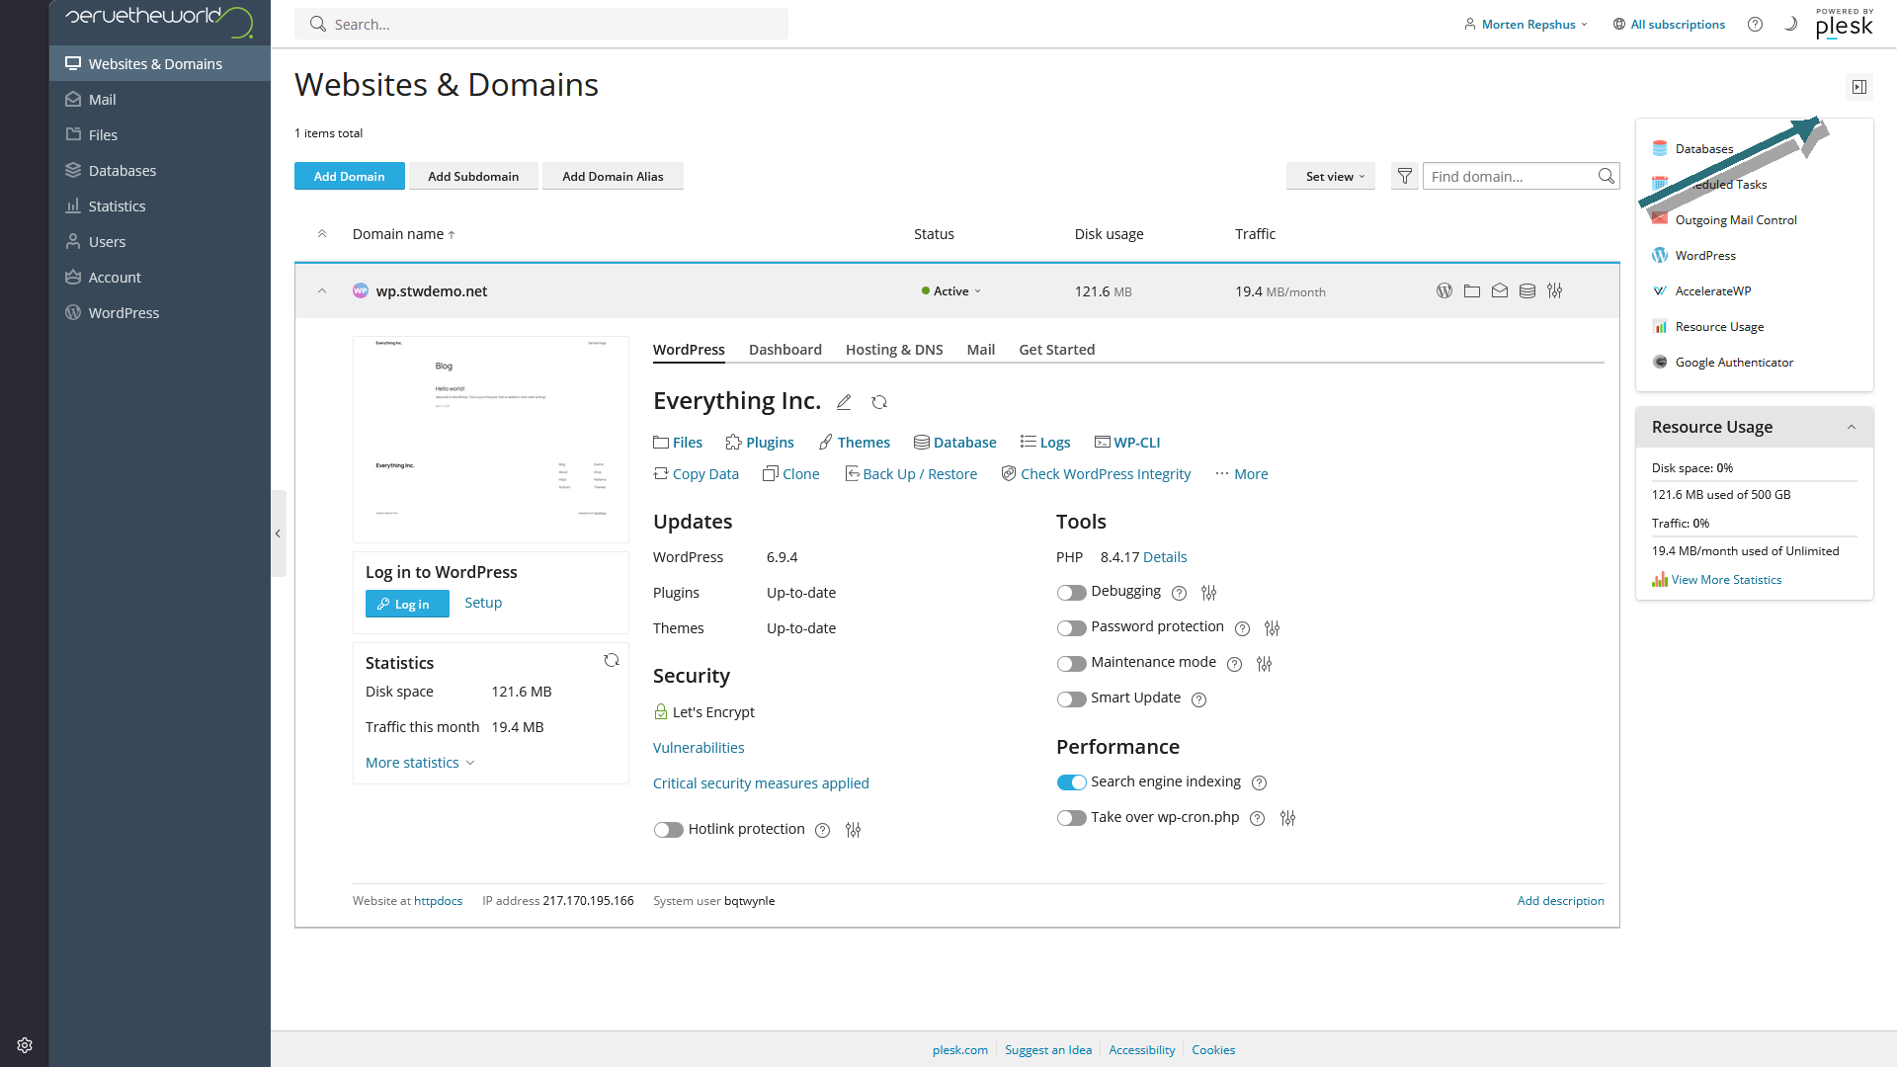Click the Add Domain button

click(350, 176)
